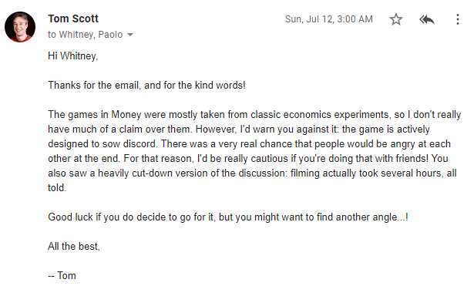Click Tom Scott's profile photo
Viewport: 474px width, 286px height.
[20, 27]
